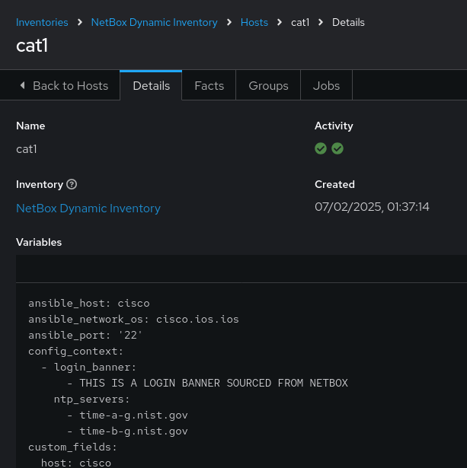Click the ntp_servers: line
467x468 pixels.
click(91, 399)
